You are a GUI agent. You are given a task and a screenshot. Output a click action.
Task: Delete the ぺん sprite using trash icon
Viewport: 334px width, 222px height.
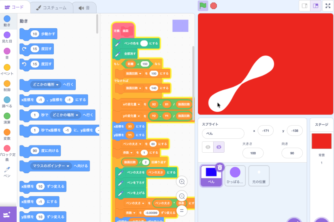click(x=220, y=167)
